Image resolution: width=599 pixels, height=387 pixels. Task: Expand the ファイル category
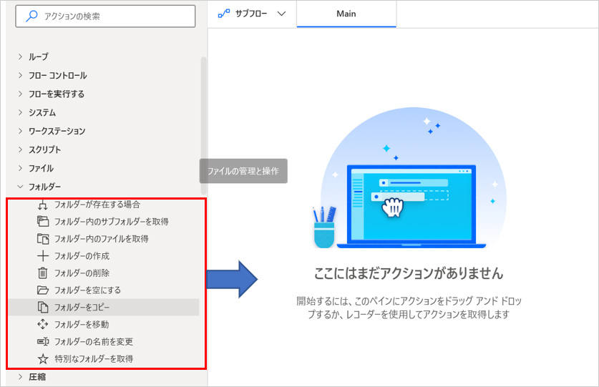tap(20, 168)
